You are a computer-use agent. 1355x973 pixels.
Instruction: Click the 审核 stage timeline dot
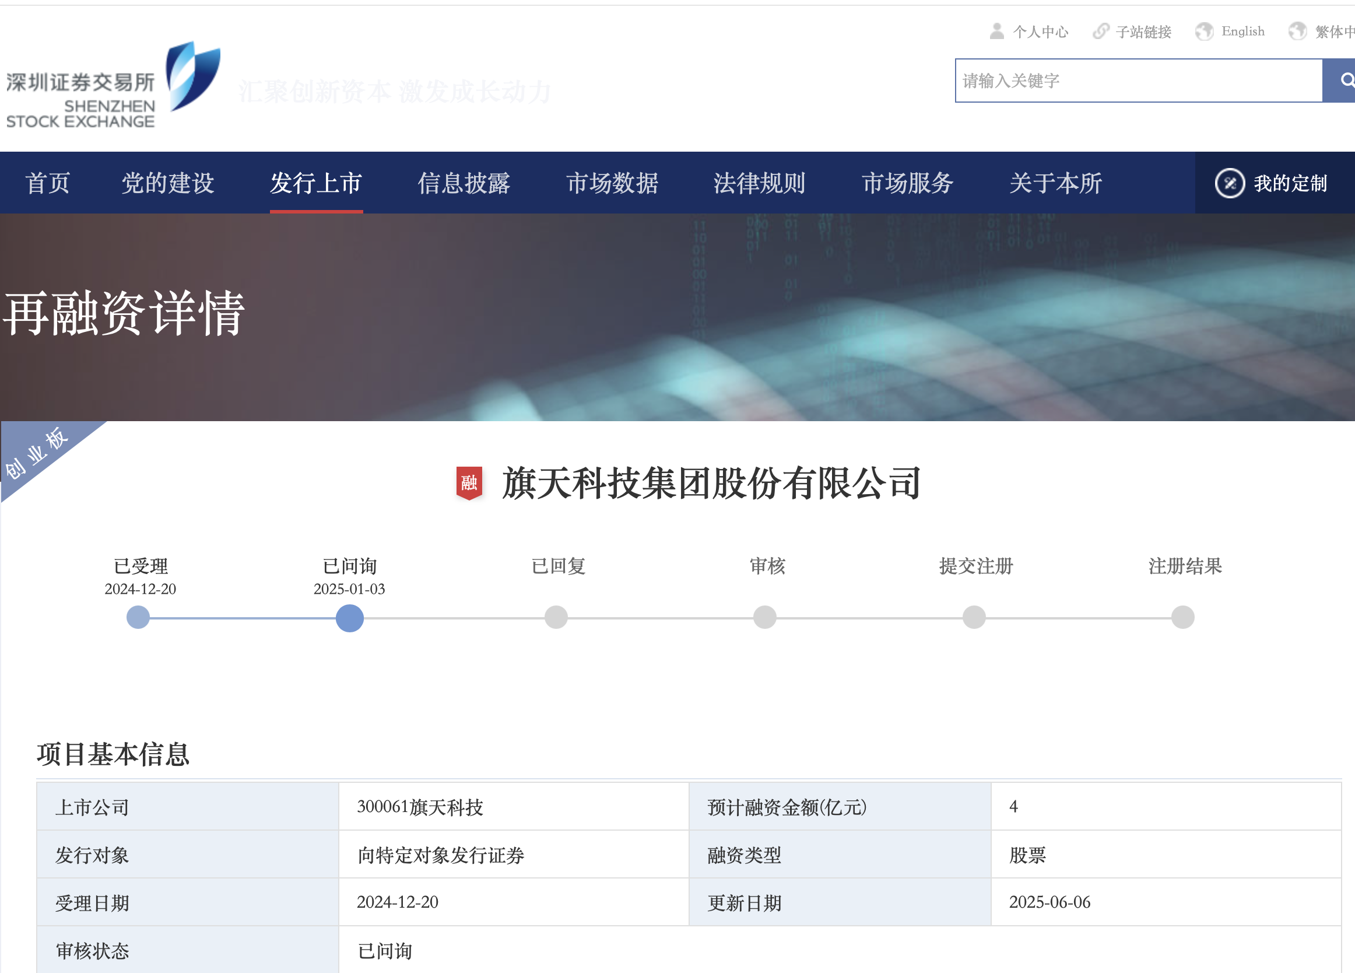coord(765,617)
